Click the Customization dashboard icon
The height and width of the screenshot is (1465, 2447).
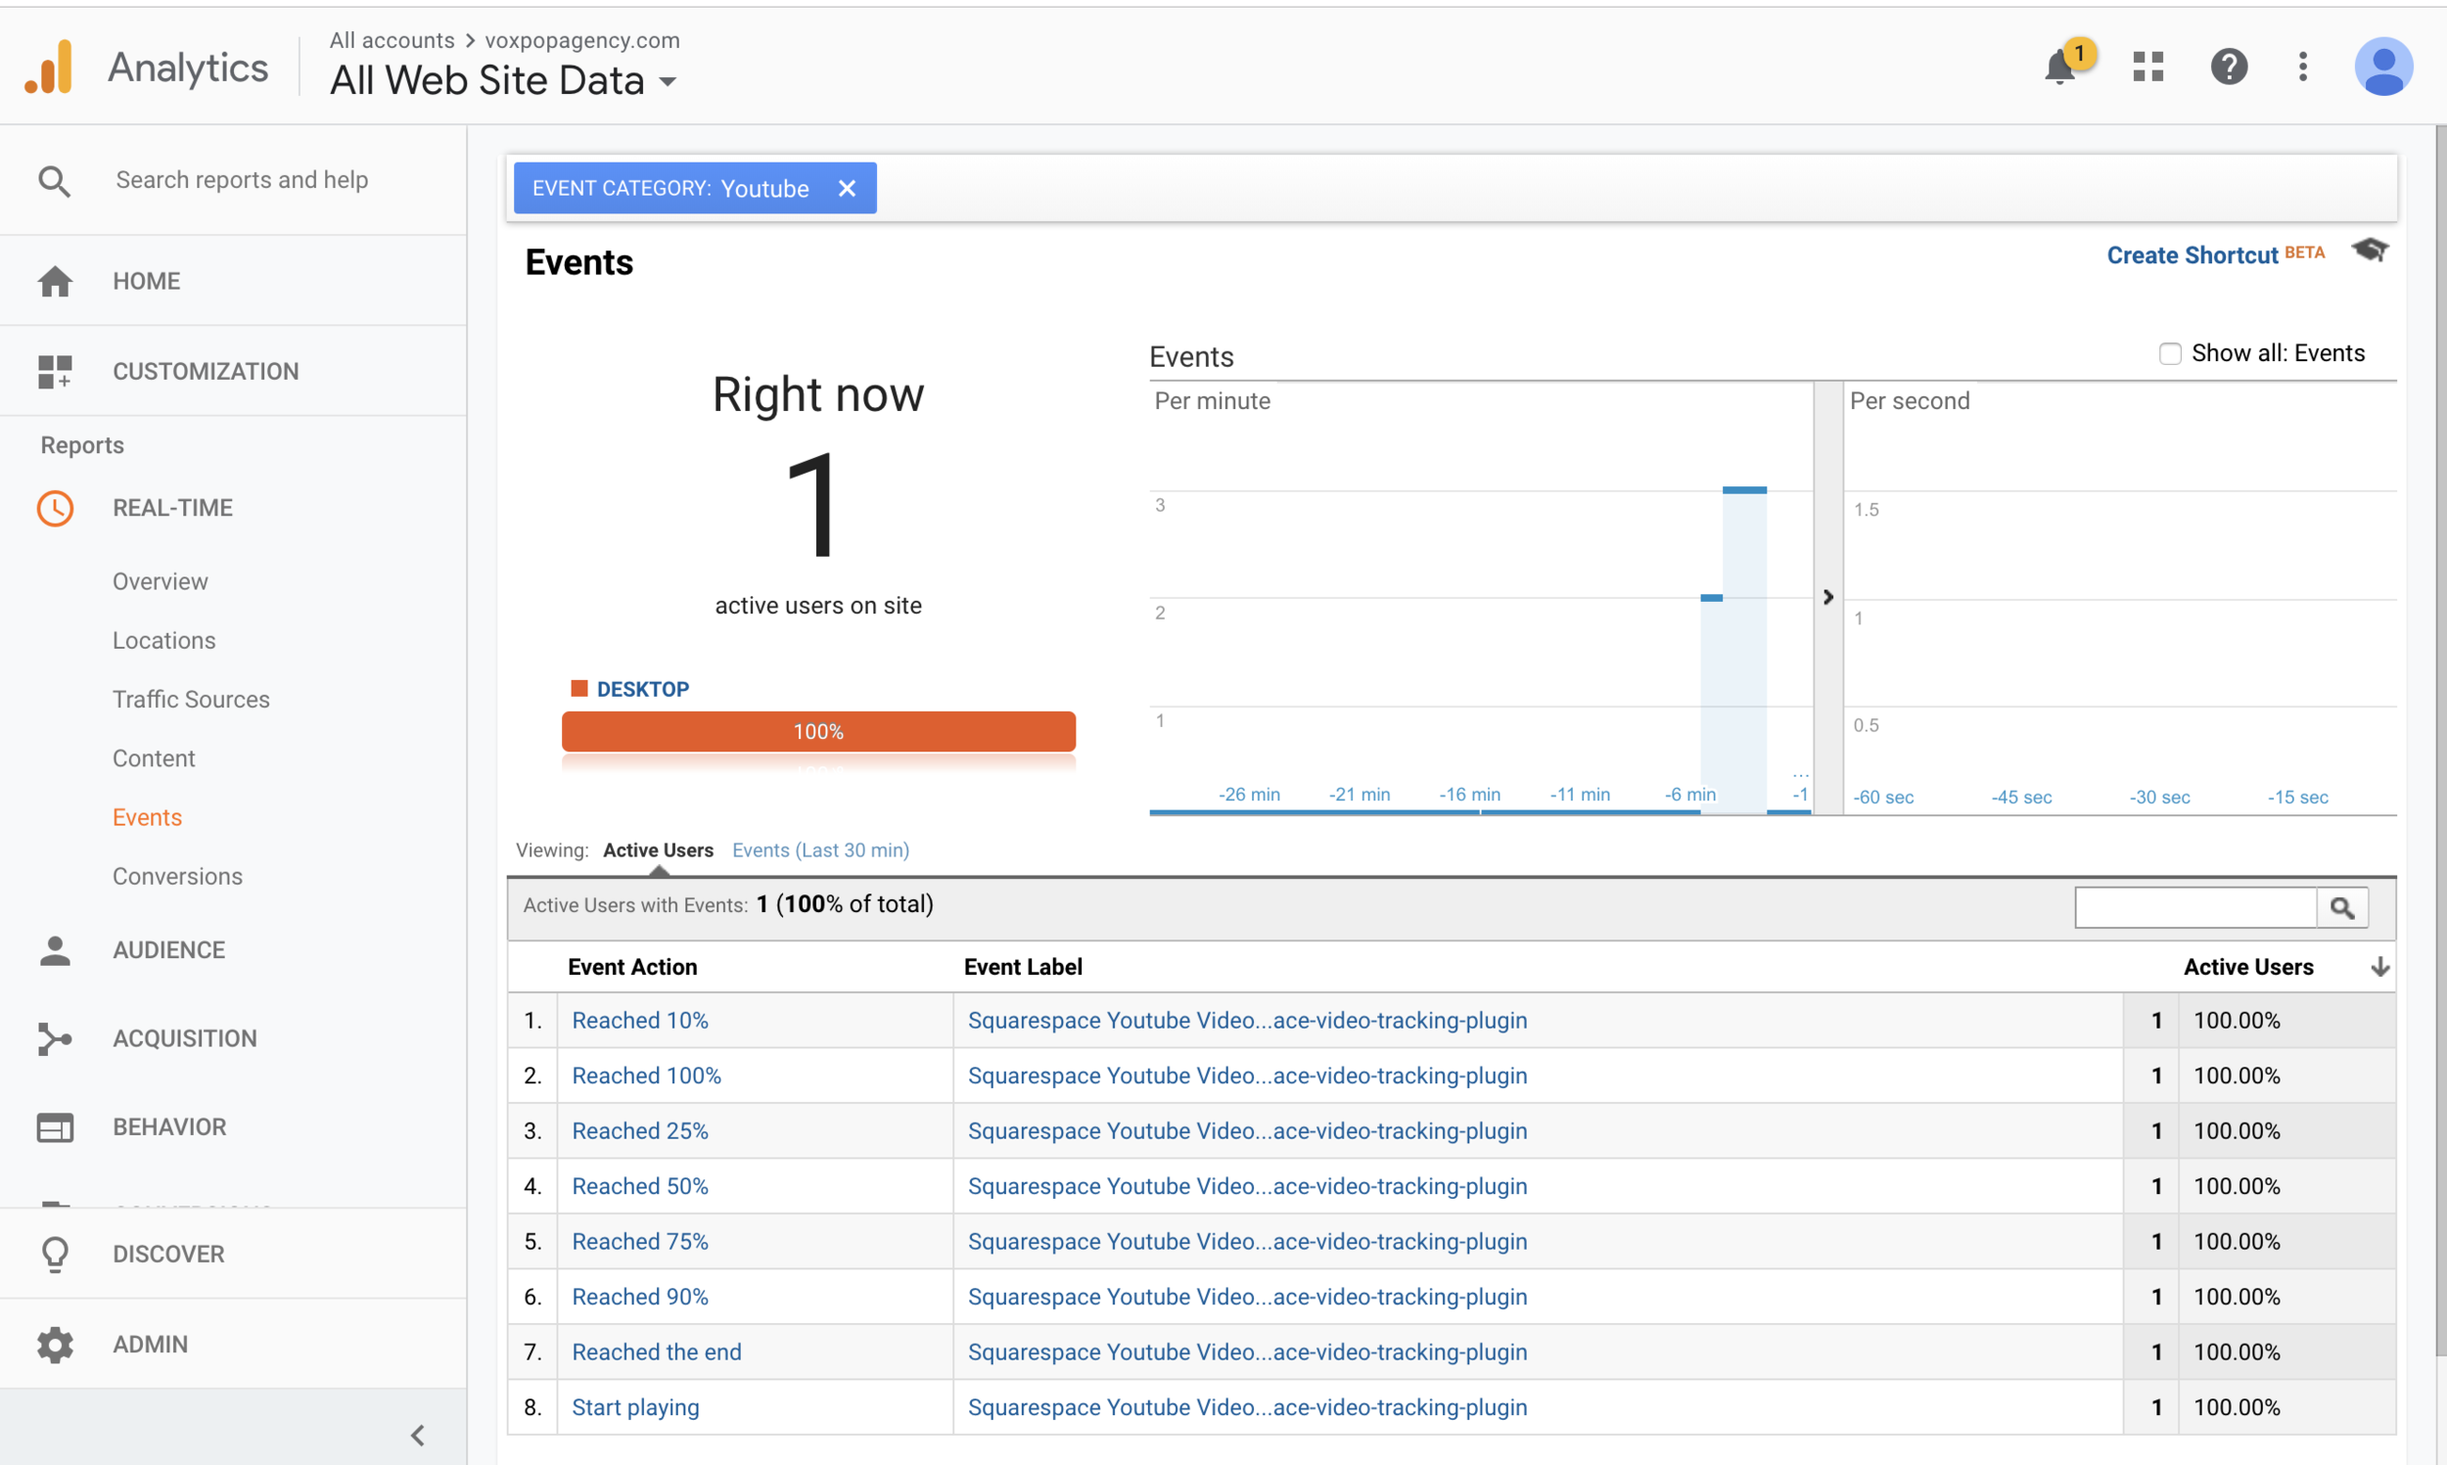click(55, 372)
